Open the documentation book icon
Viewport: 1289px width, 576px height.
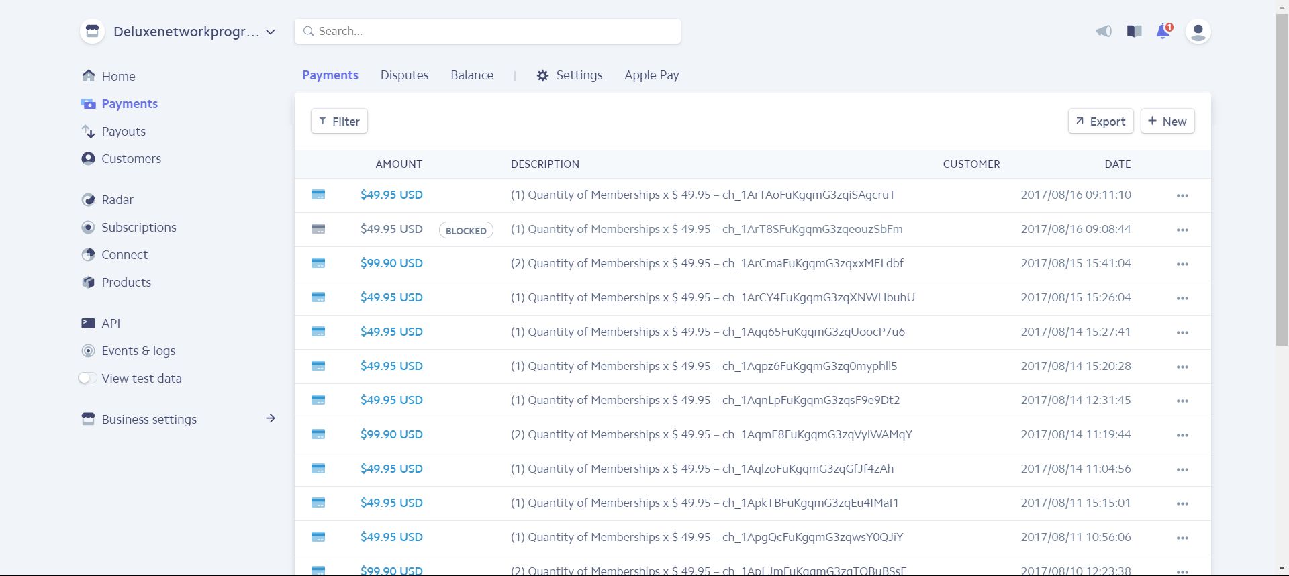[x=1134, y=32]
